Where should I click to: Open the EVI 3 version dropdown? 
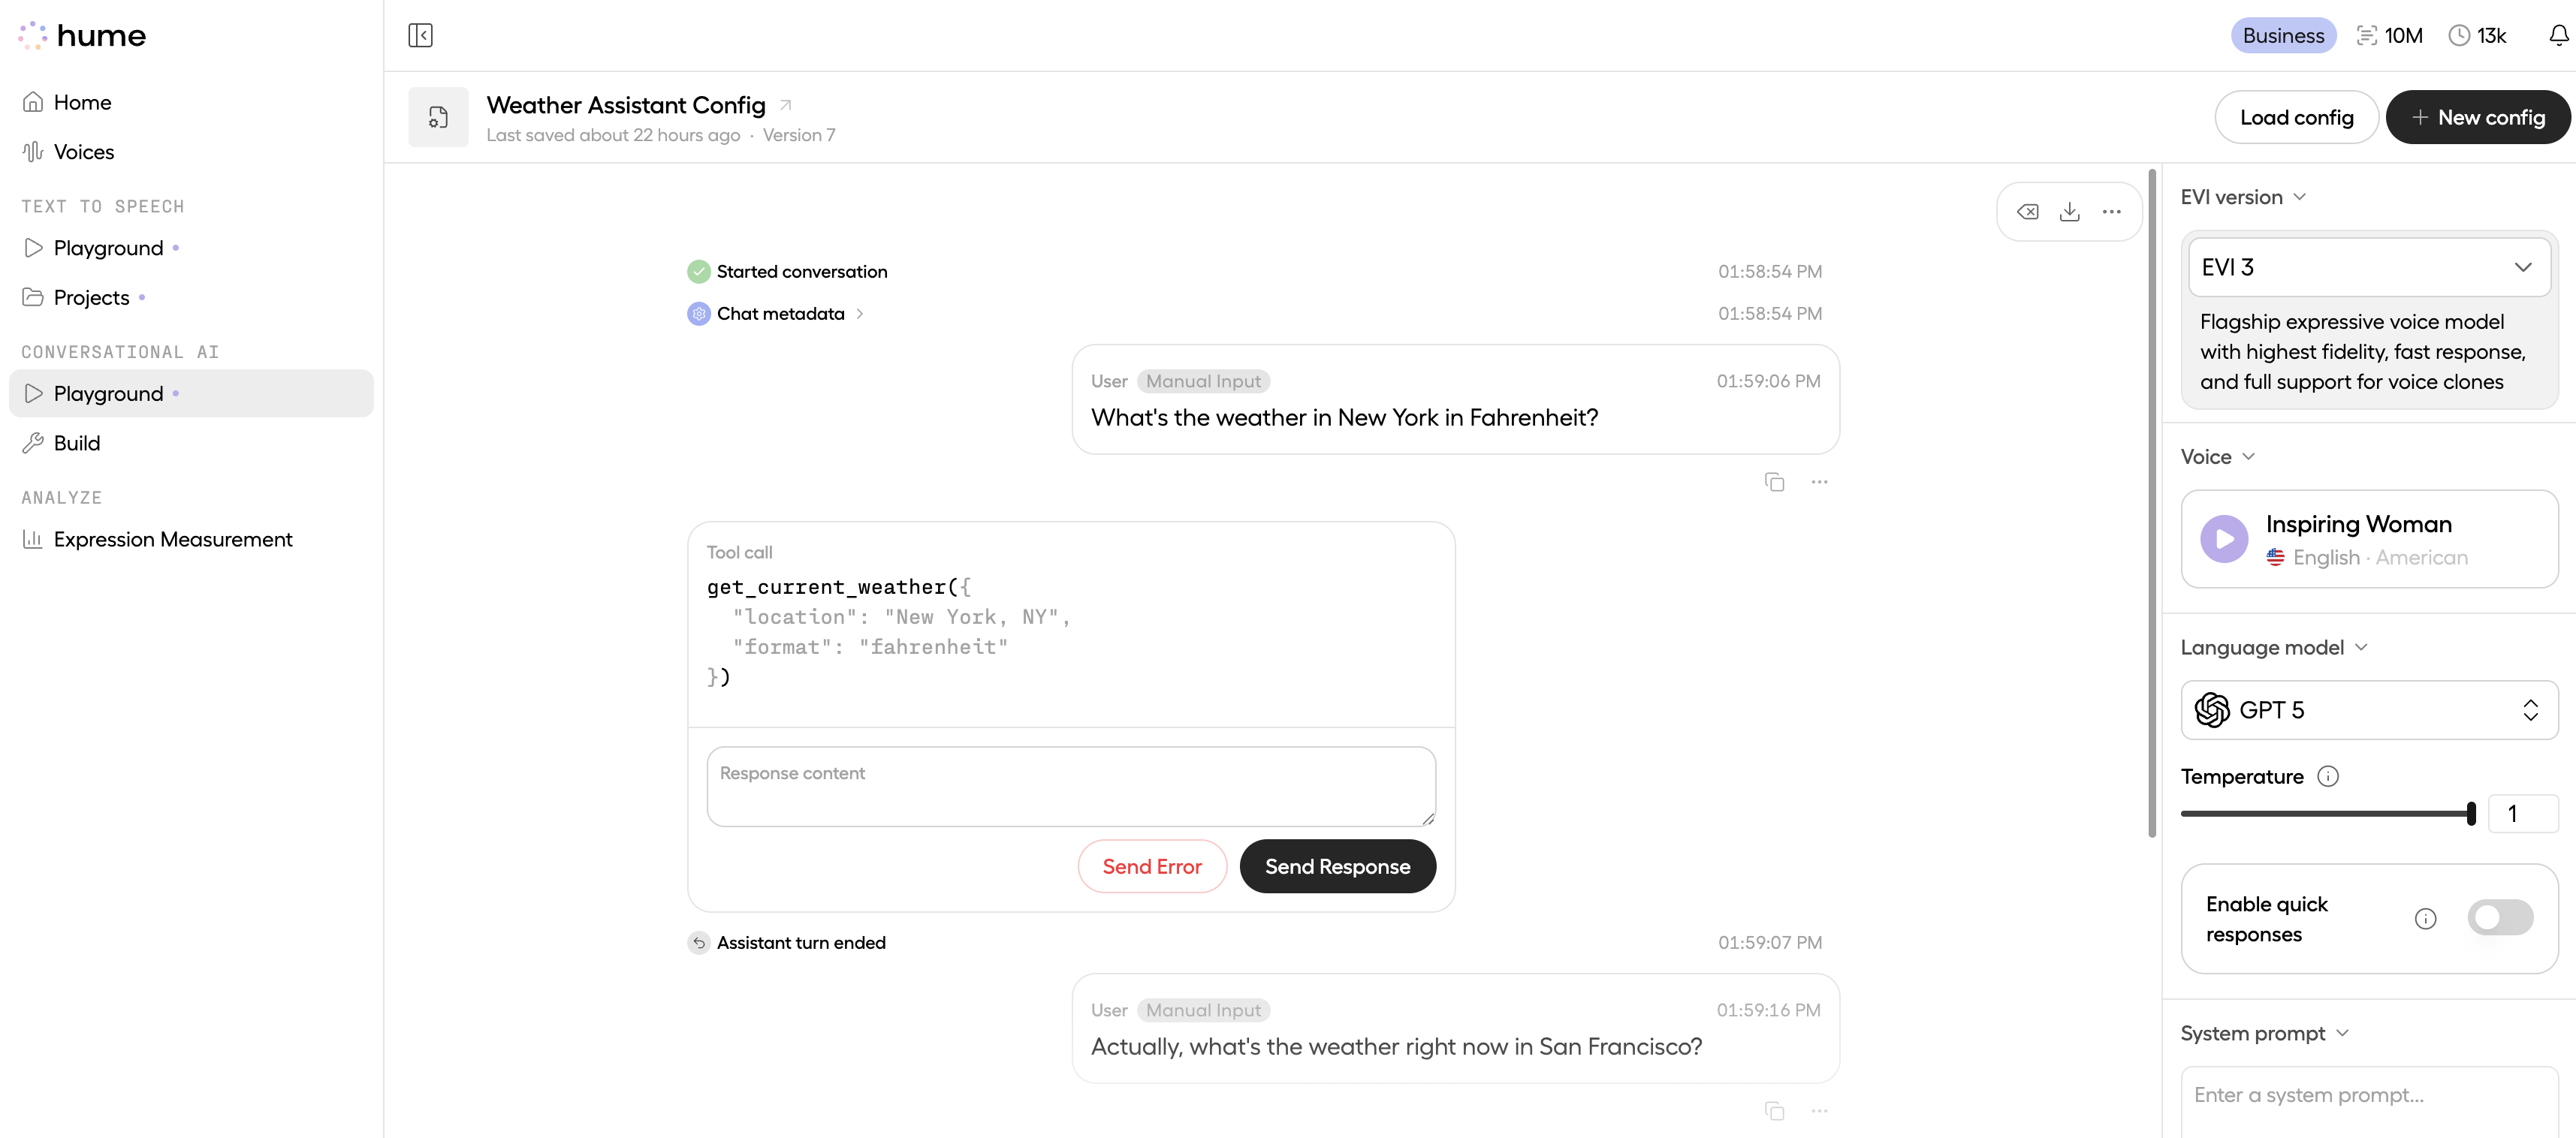(2368, 266)
